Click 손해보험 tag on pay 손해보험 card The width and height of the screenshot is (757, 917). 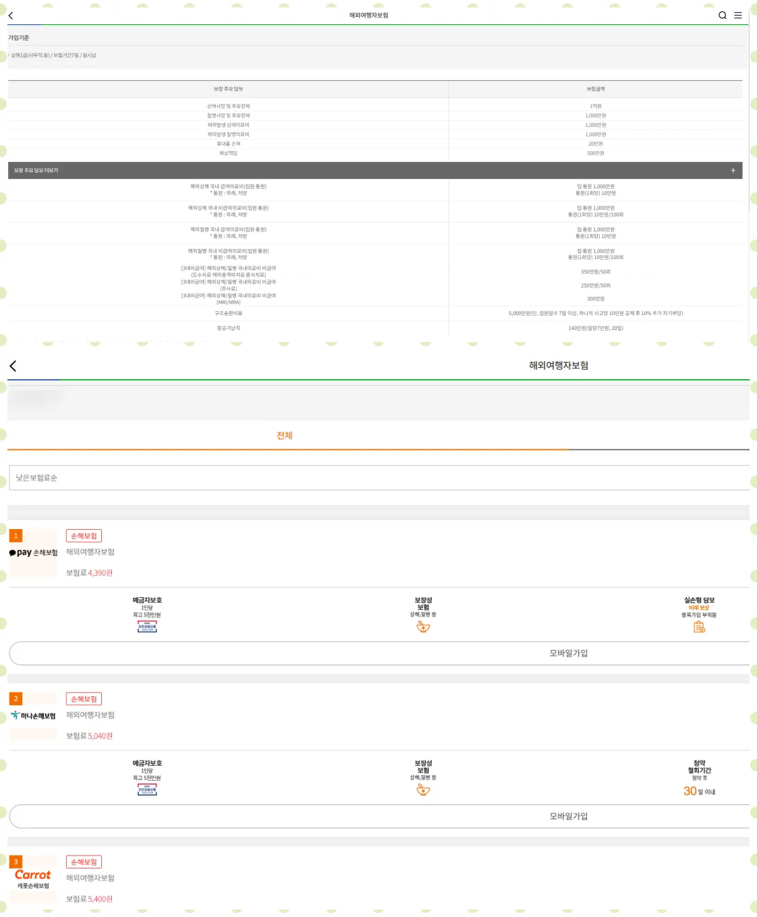[84, 536]
